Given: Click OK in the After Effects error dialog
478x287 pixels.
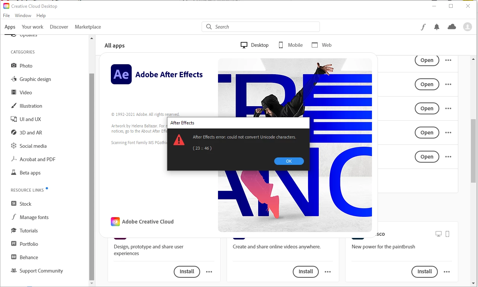Looking at the screenshot, I should point(289,161).
